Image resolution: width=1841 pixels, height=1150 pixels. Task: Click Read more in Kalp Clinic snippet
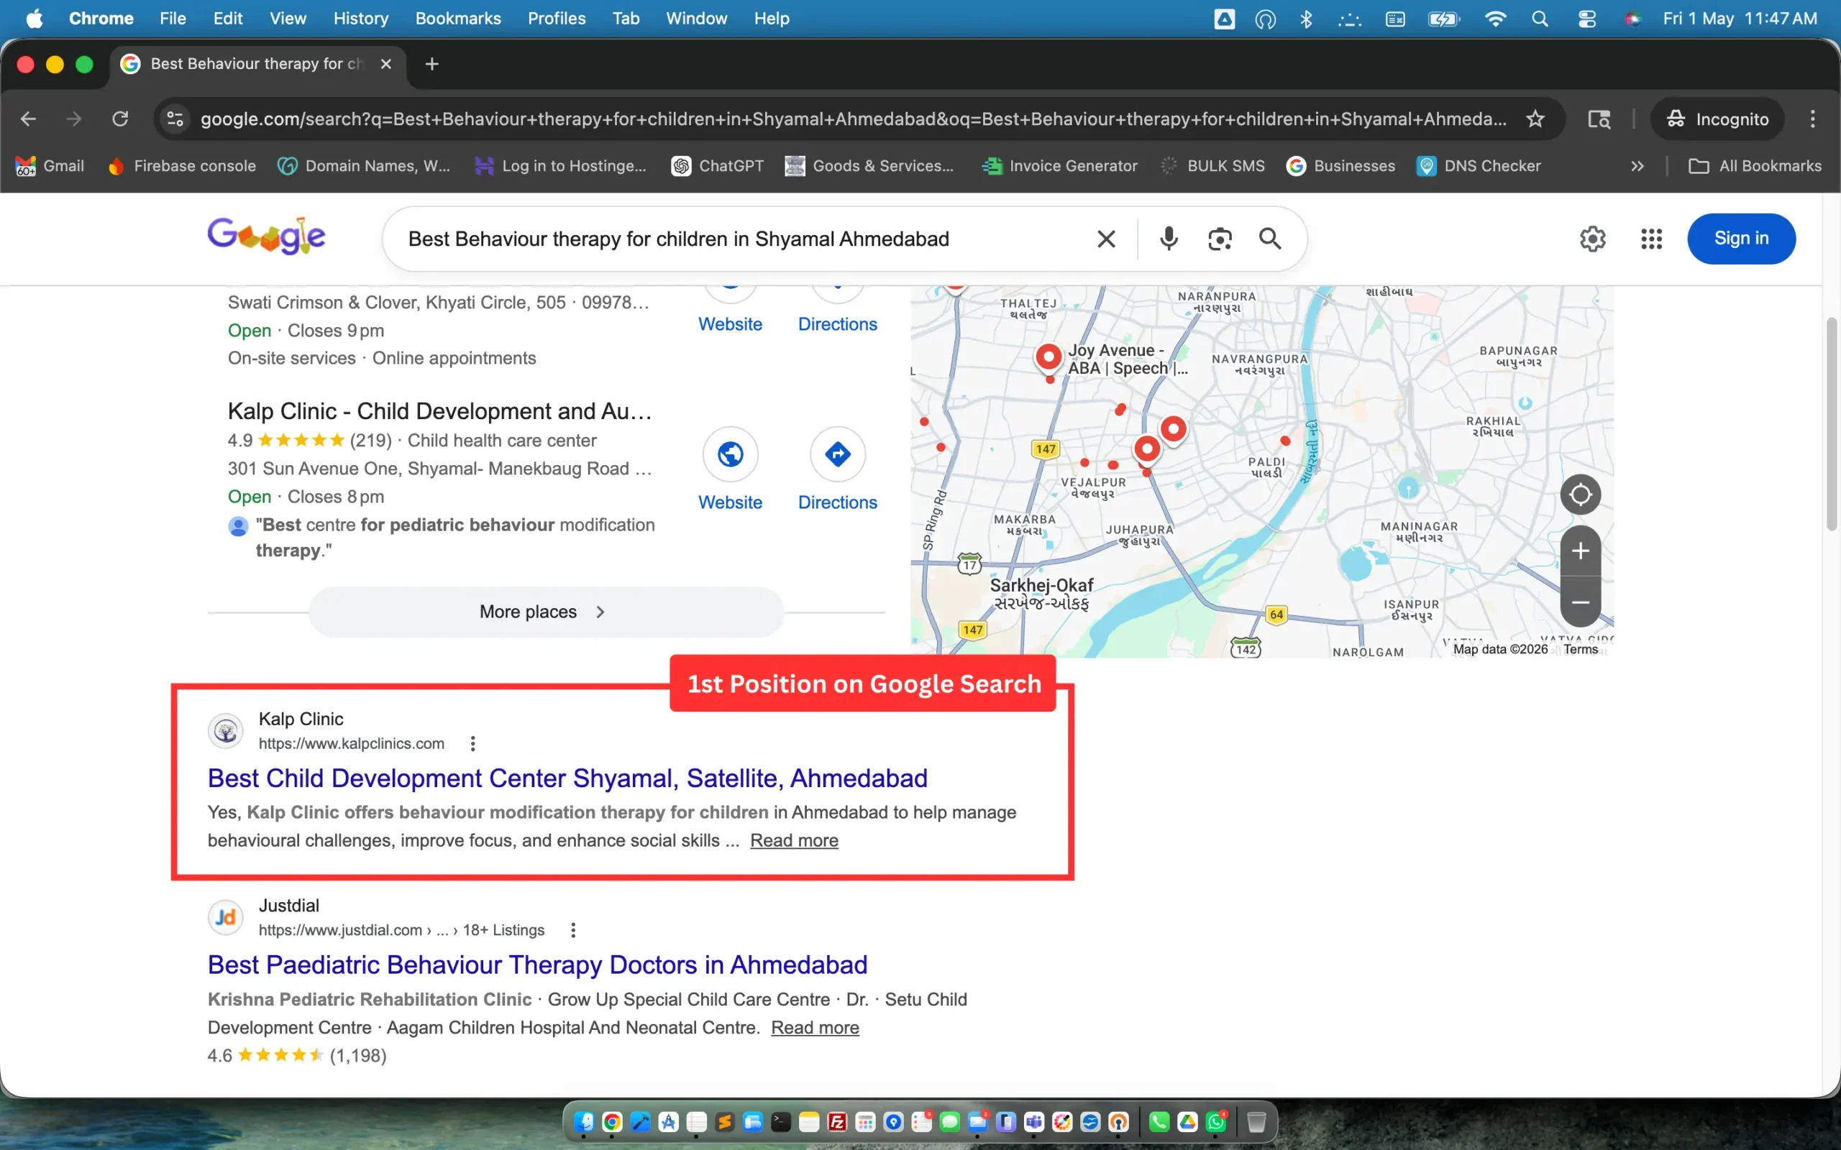(794, 840)
